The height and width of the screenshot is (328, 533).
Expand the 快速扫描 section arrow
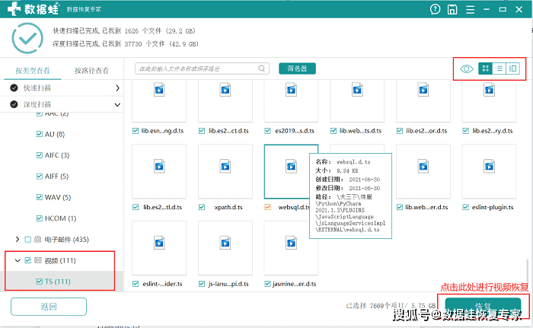117,88
